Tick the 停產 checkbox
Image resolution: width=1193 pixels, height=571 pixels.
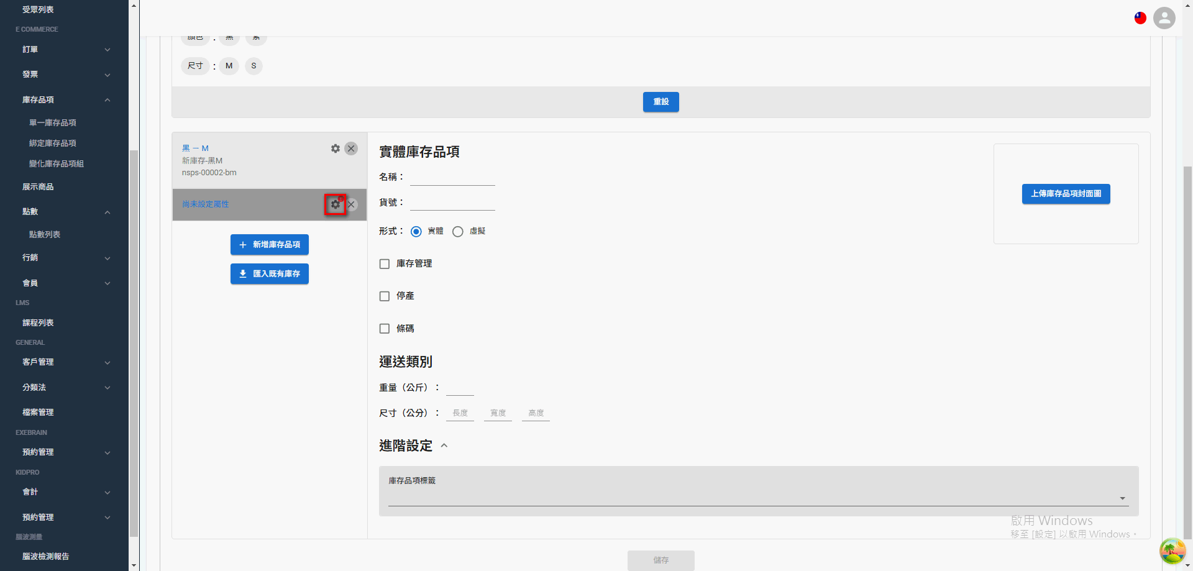tap(385, 296)
